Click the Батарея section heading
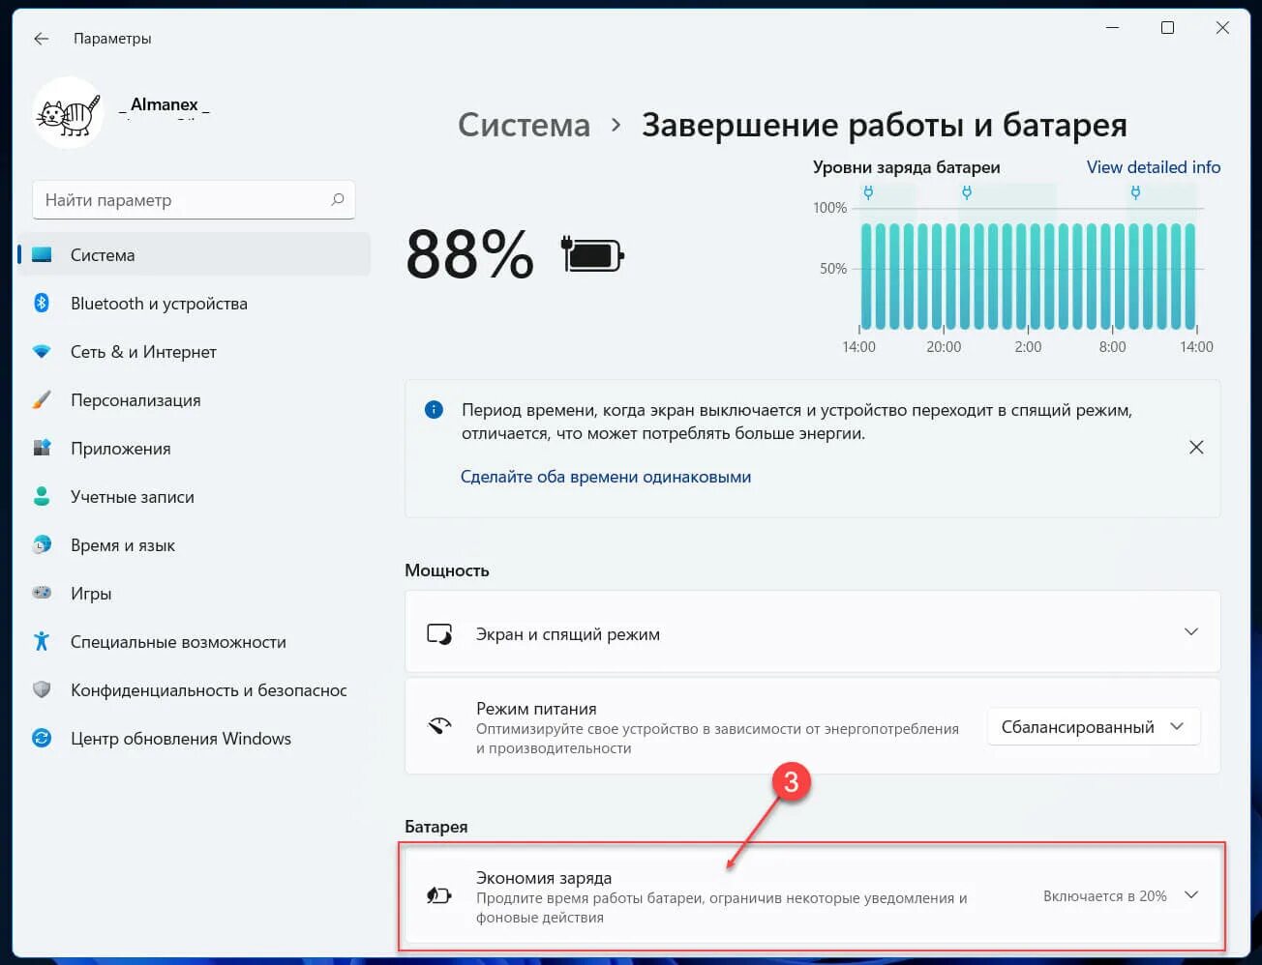Viewport: 1262px width, 965px height. [436, 827]
